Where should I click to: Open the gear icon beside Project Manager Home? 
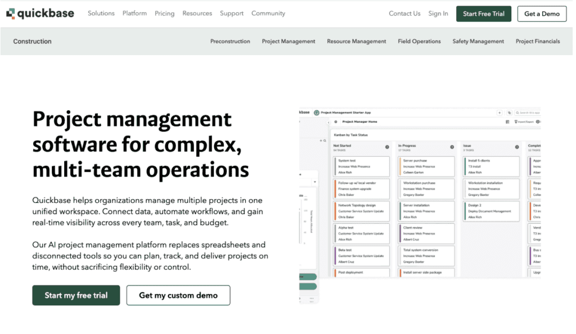tap(336, 121)
